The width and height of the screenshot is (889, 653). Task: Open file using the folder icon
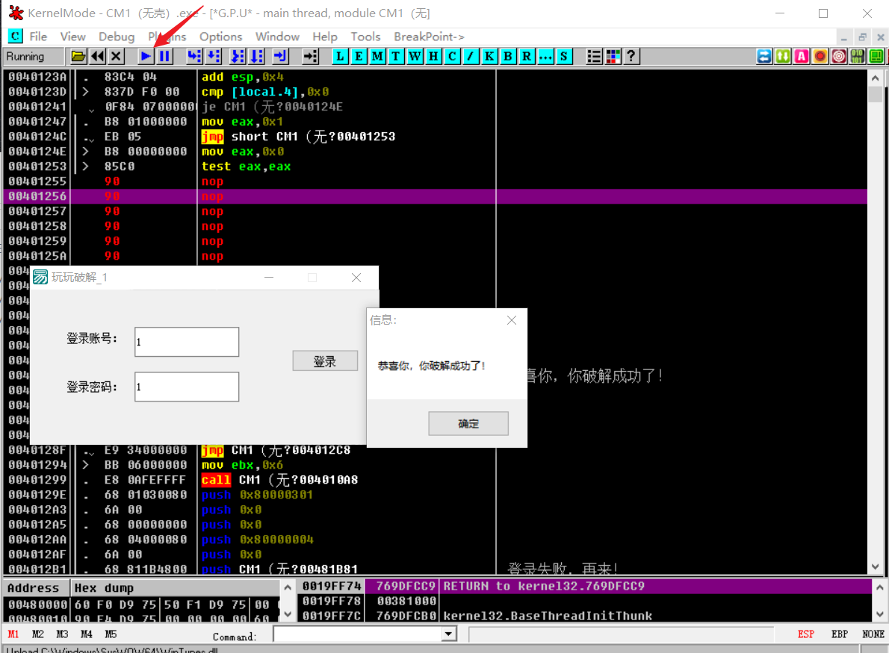click(x=78, y=57)
